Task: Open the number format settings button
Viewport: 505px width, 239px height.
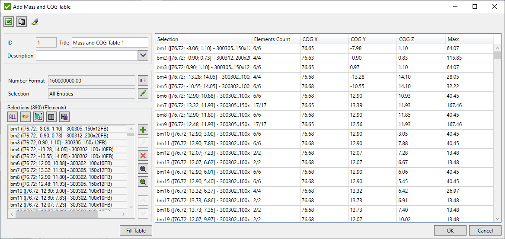Action: tap(143, 81)
